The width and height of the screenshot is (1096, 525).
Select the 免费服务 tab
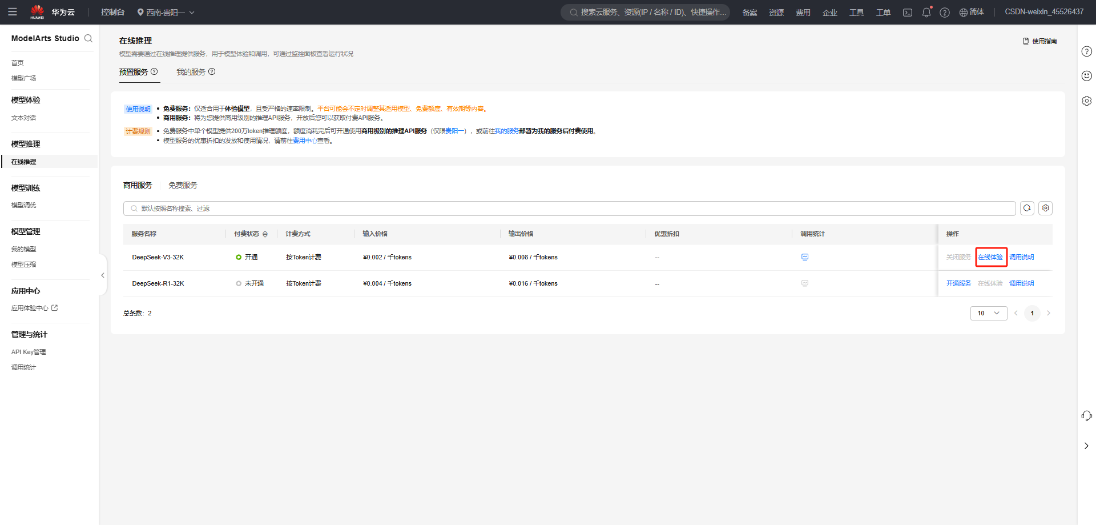pos(183,185)
